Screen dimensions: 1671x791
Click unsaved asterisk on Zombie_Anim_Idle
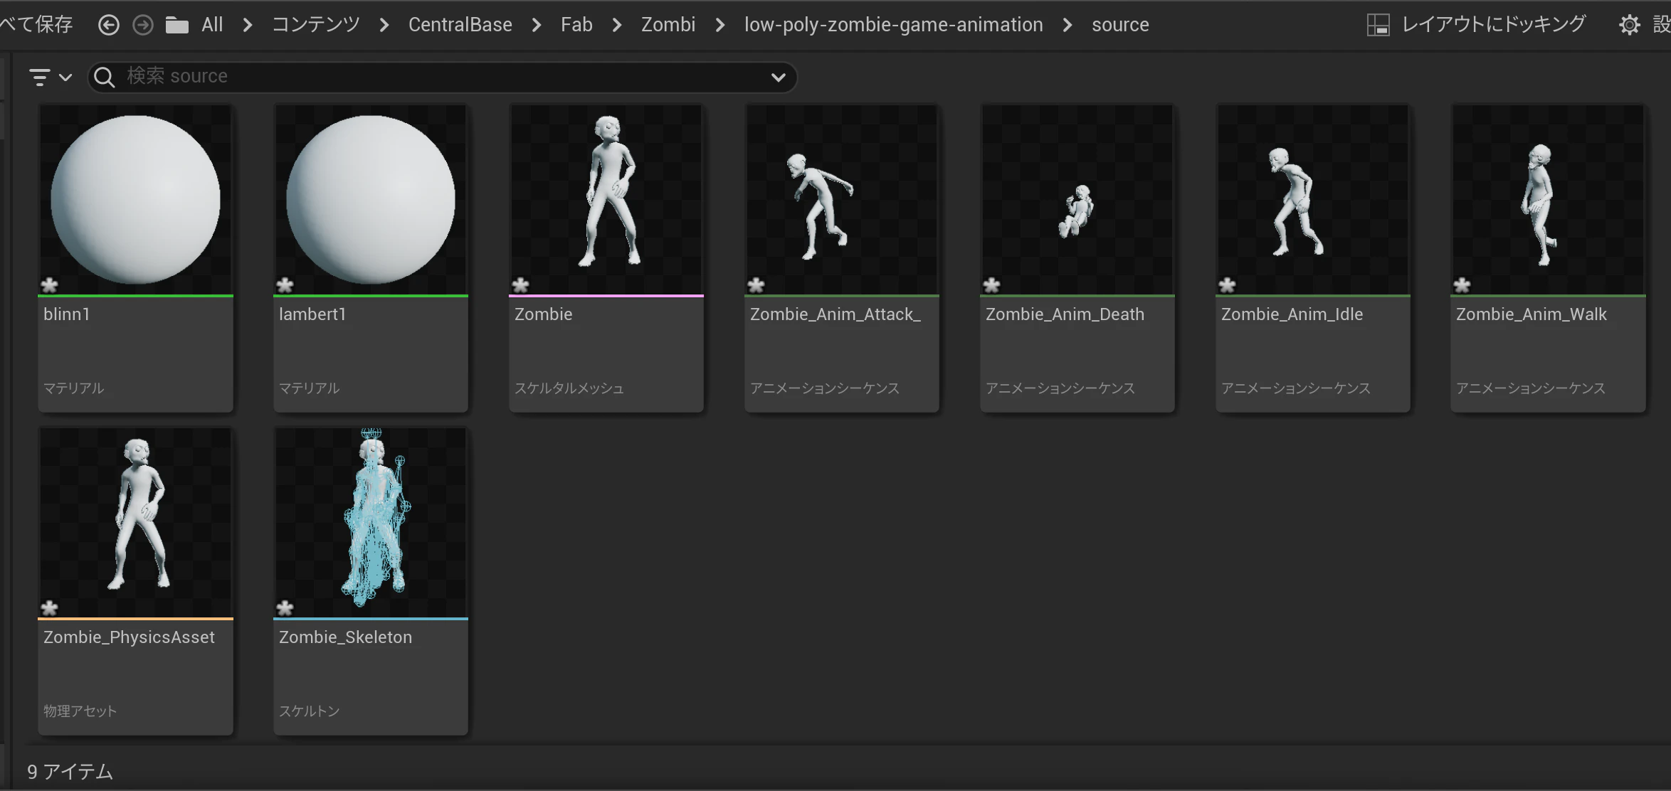(x=1227, y=285)
